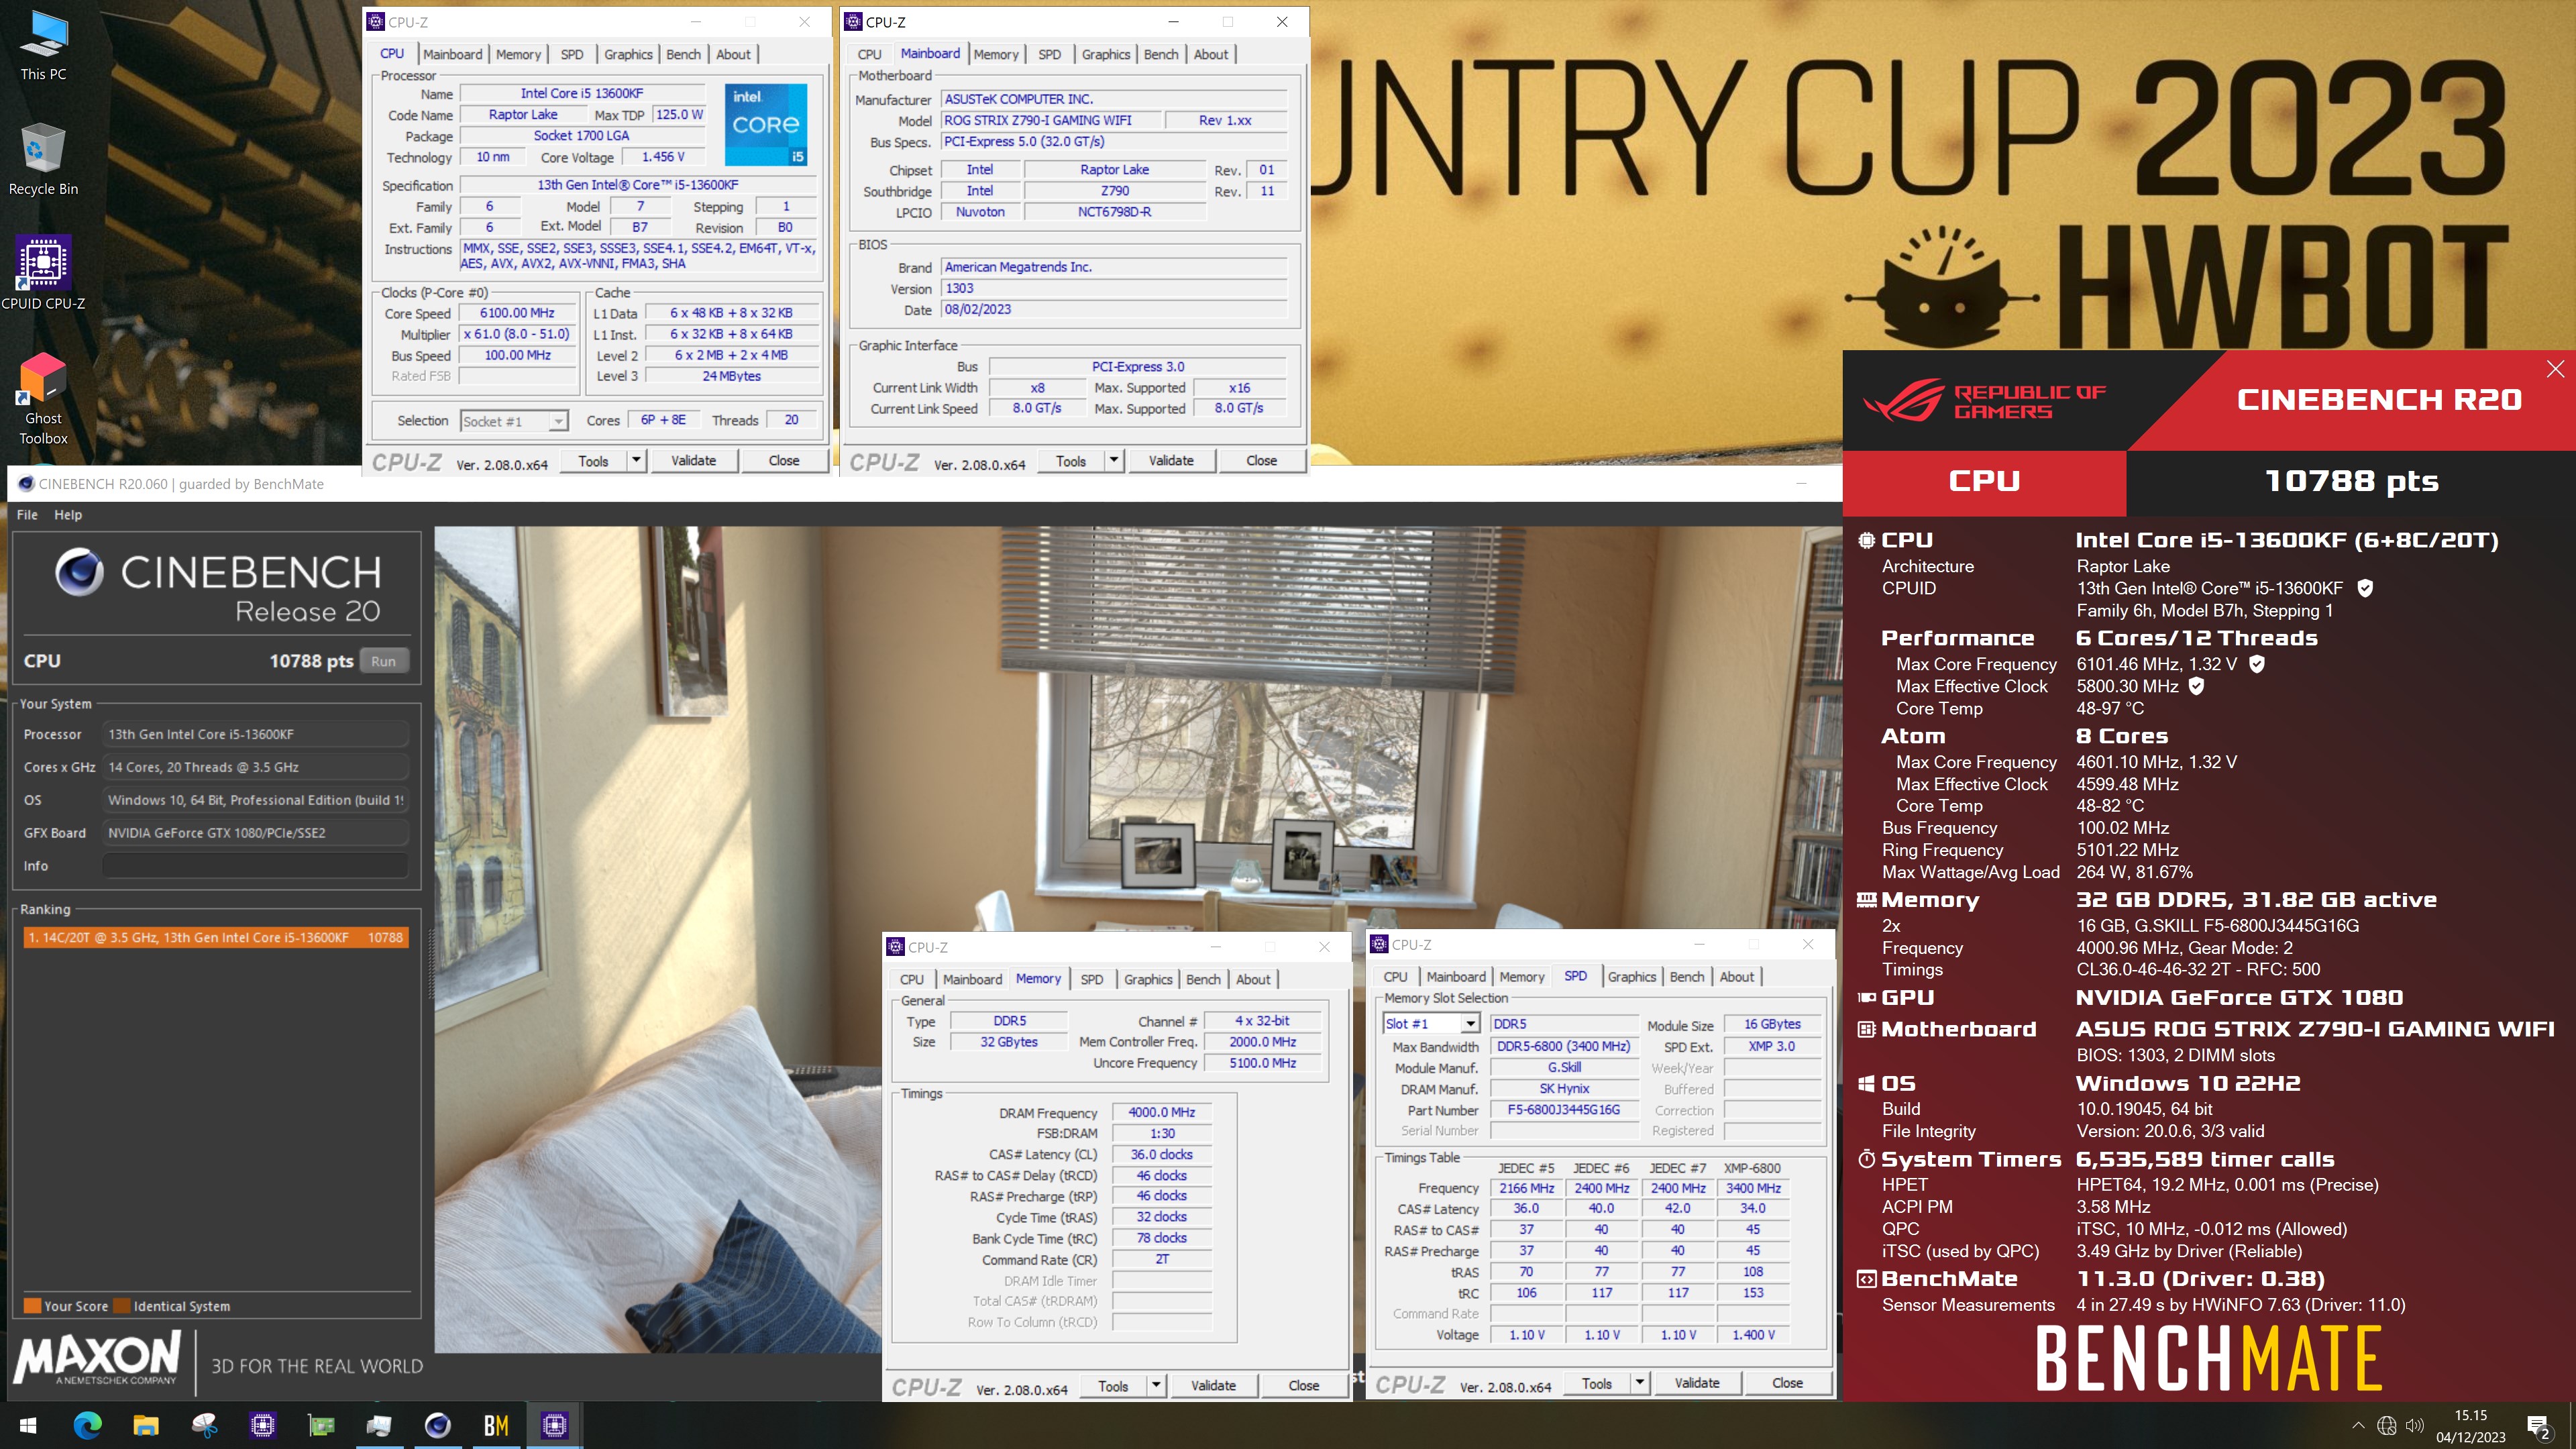The width and height of the screenshot is (2576, 1449).
Task: Click Close button in Memory CPU-Z window
Action: (x=1303, y=1385)
